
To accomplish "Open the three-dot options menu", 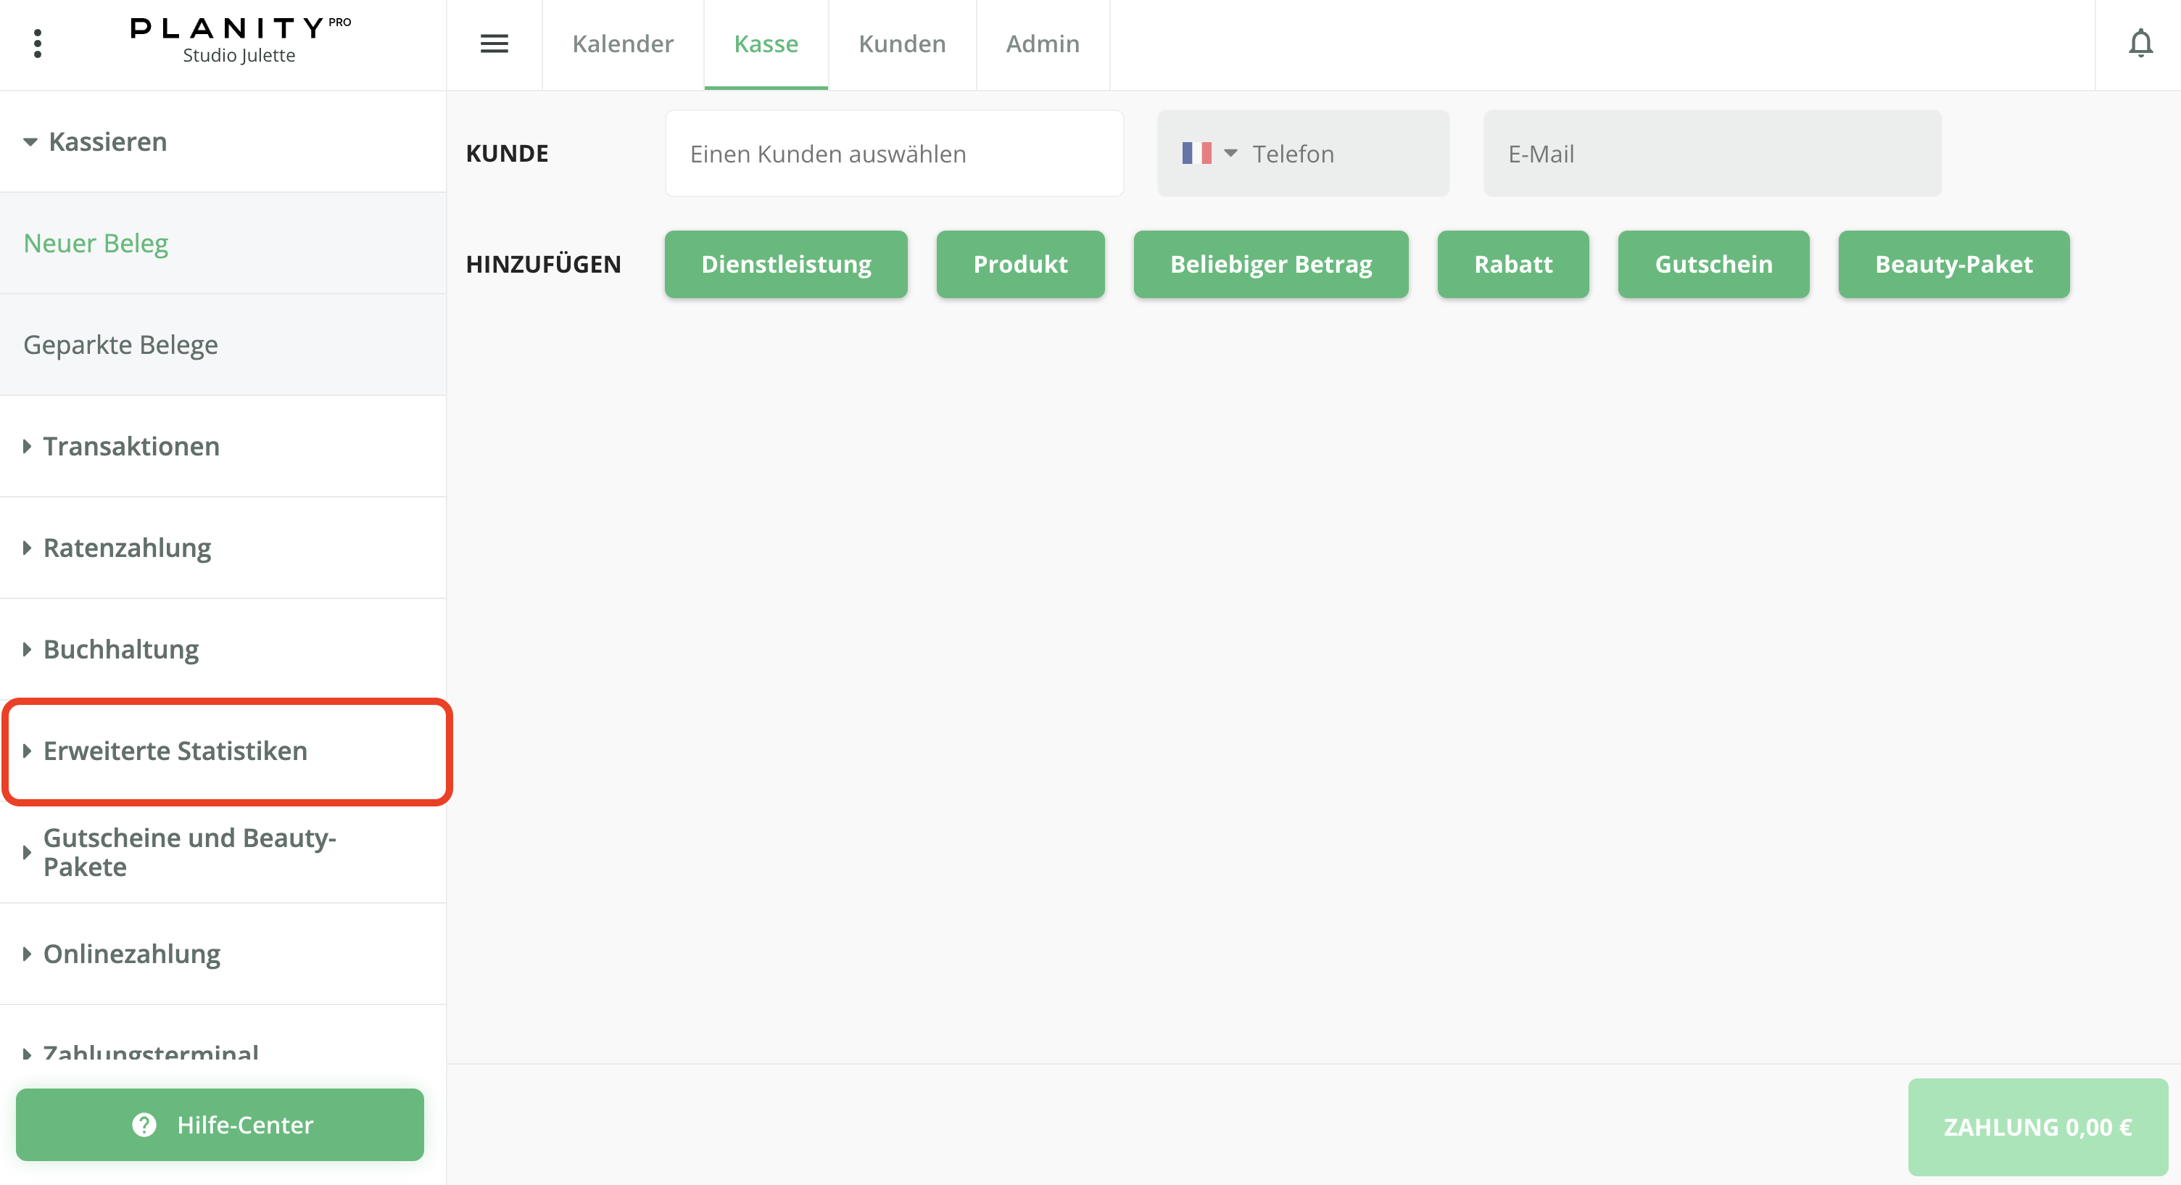I will tap(37, 44).
